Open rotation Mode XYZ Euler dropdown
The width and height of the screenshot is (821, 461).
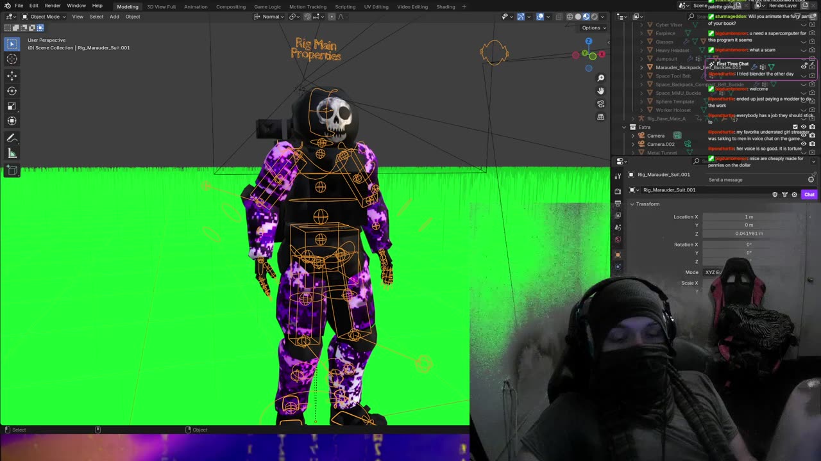(713, 272)
